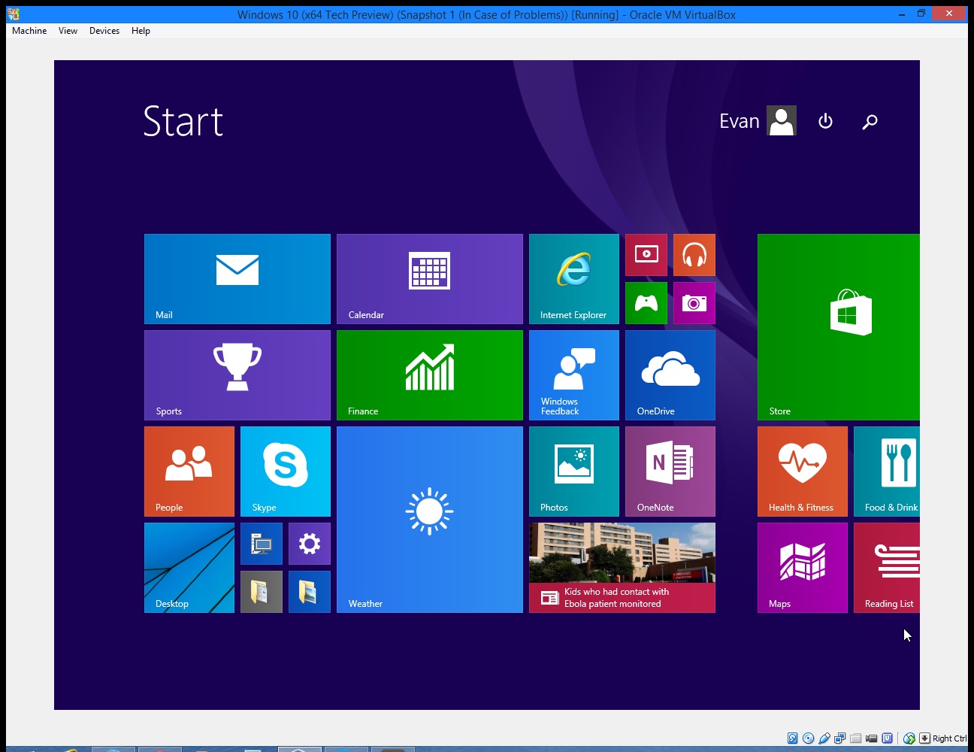Open the orange Music headphones tile
The width and height of the screenshot is (974, 752).
694,255
